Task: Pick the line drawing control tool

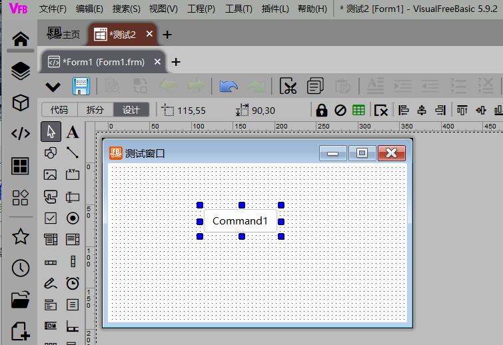Action: click(73, 153)
